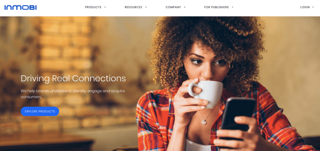Click the Driving Real Connections heading
This screenshot has width=320, height=151.
(x=73, y=79)
